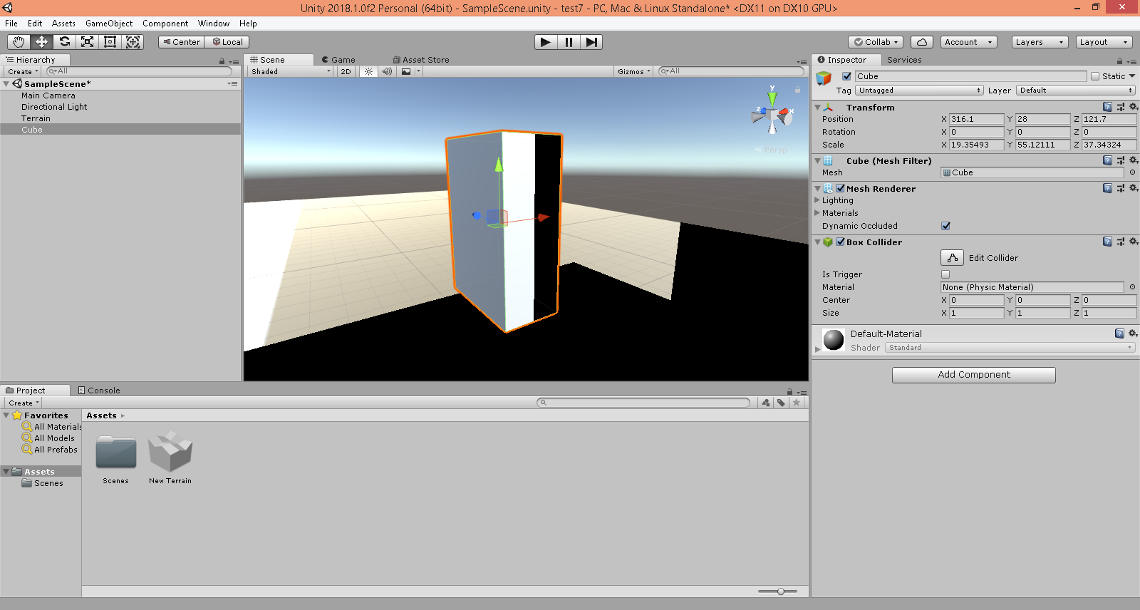The image size is (1140, 610).
Task: Open Default-Material settings gear
Action: coord(1133,333)
